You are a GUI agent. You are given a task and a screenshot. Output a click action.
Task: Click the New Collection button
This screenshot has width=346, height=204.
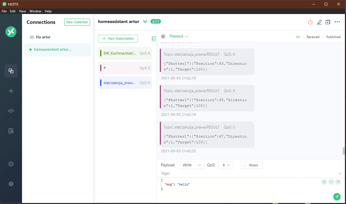click(77, 22)
